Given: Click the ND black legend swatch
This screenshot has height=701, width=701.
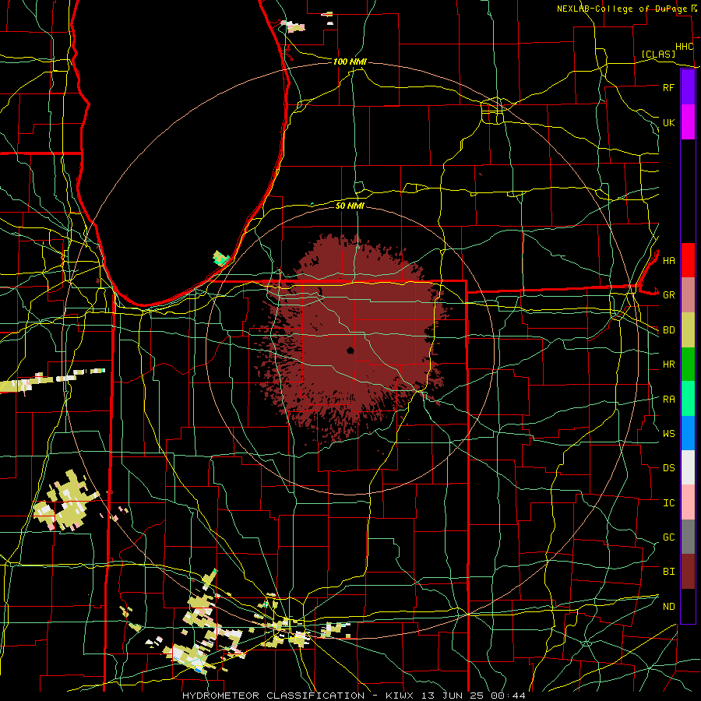Looking at the screenshot, I should click(x=688, y=606).
